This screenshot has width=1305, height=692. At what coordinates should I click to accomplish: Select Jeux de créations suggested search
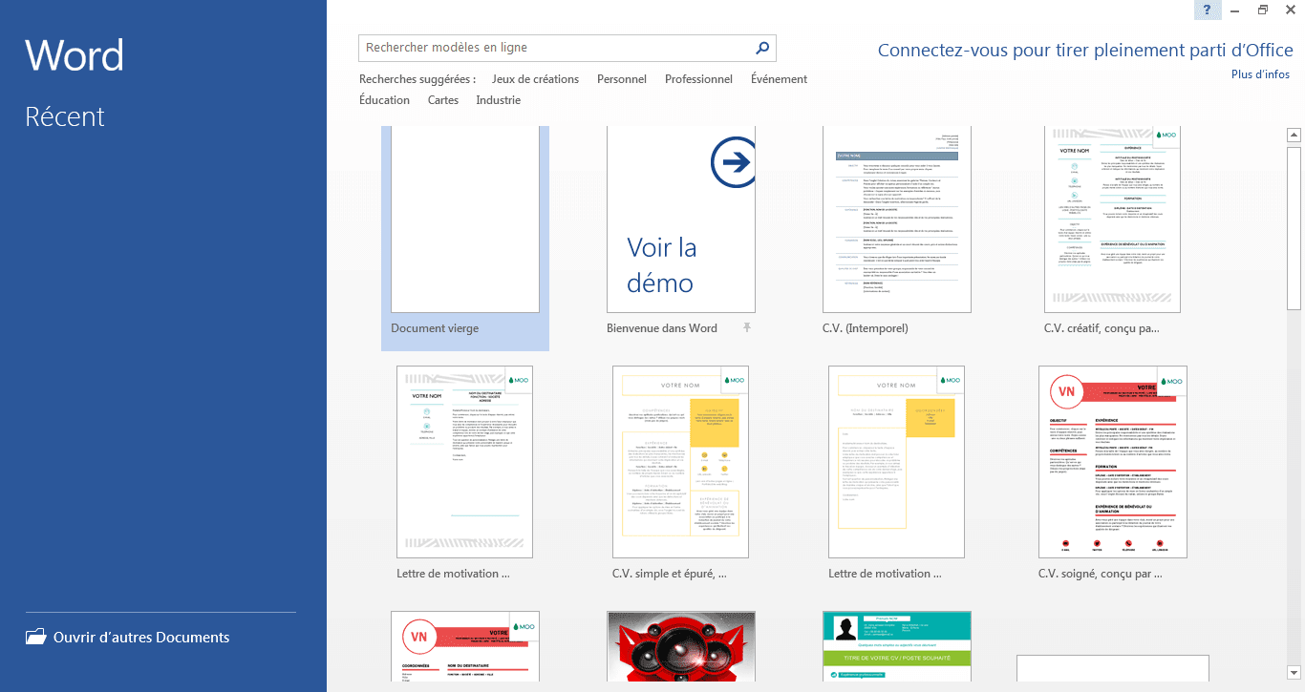click(x=535, y=79)
